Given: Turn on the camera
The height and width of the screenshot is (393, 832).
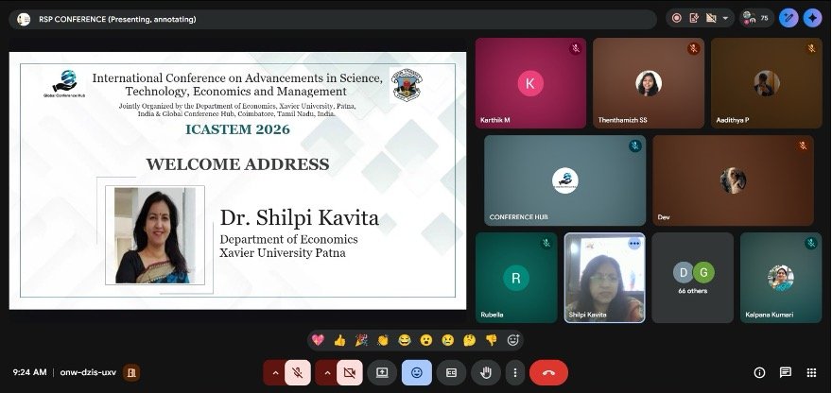Looking at the screenshot, I should (x=350, y=373).
